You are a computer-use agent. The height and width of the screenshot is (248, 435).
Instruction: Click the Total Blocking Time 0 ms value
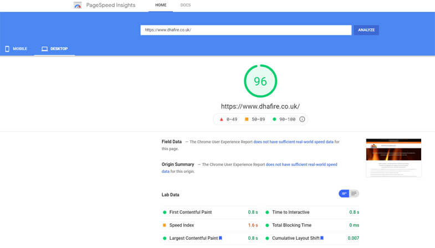pos(354,225)
